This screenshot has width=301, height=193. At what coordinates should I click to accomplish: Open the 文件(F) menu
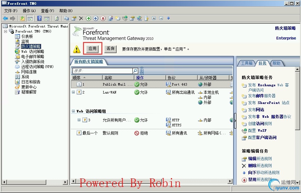click(x=11, y=11)
